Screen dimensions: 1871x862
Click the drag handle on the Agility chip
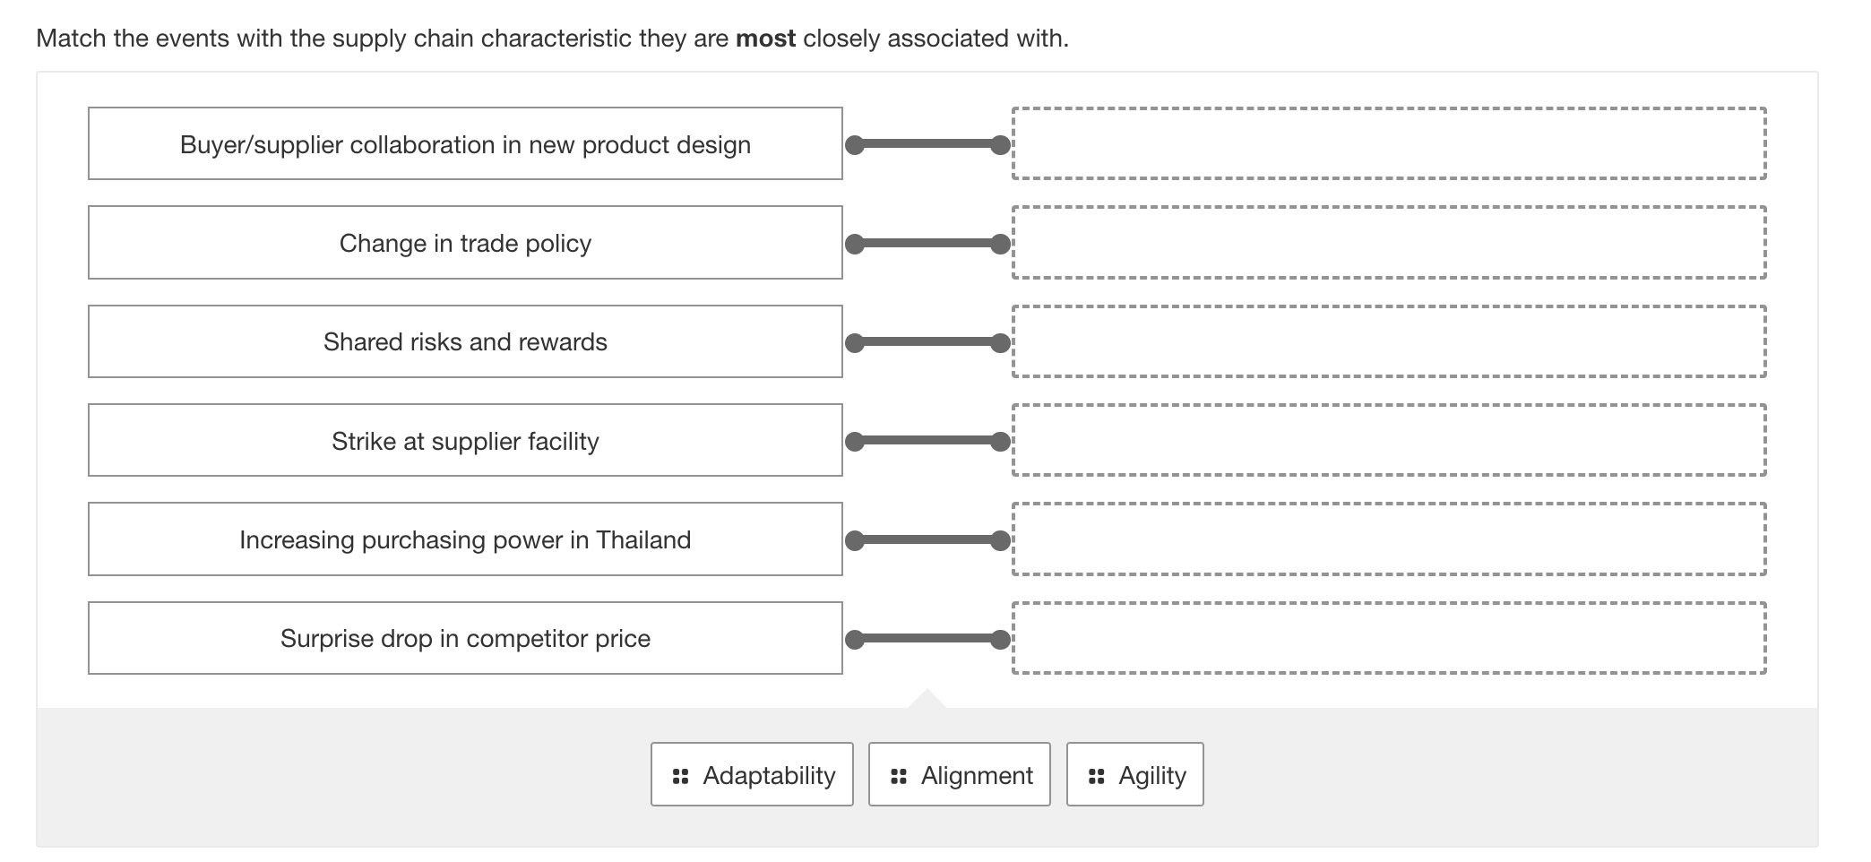tap(1095, 774)
